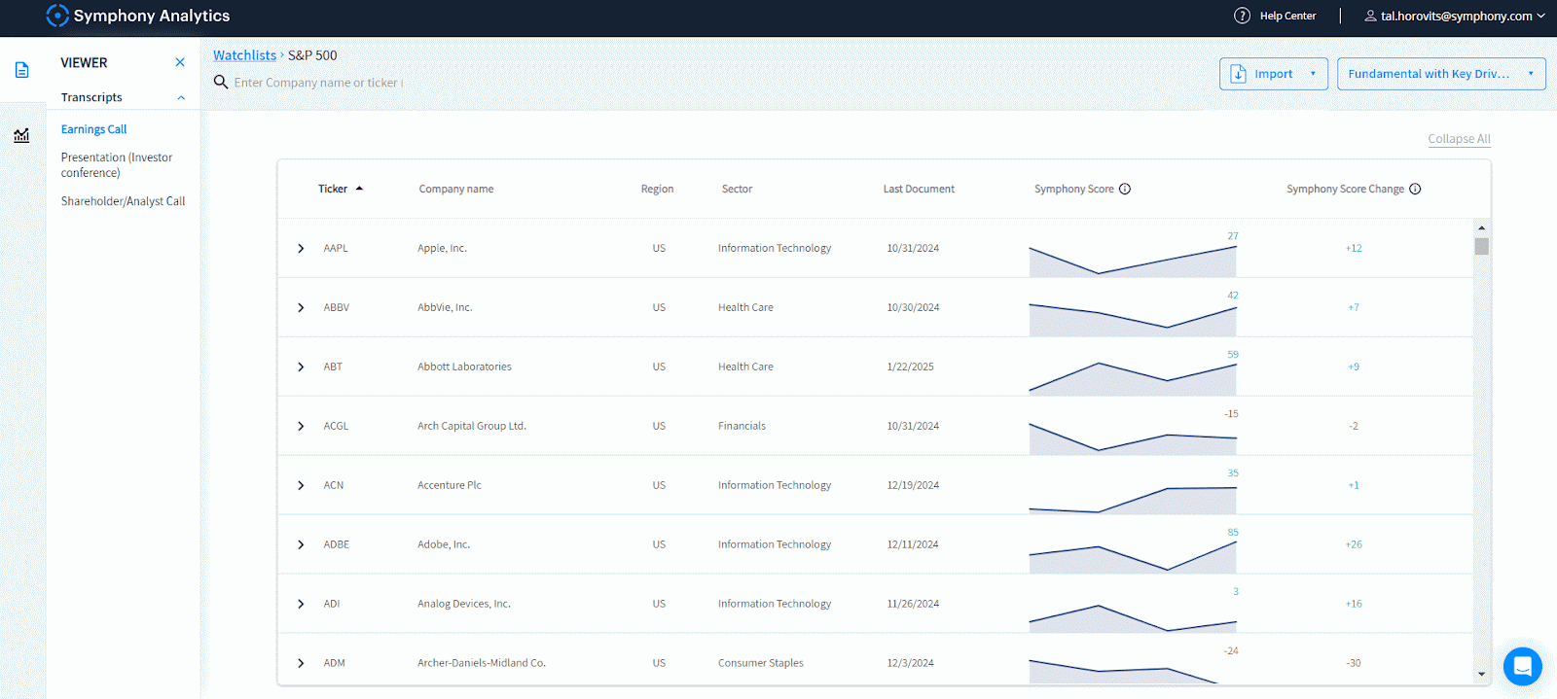Image resolution: width=1557 pixels, height=699 pixels.
Task: Click the table scrollbar down arrow
Action: 1481,674
